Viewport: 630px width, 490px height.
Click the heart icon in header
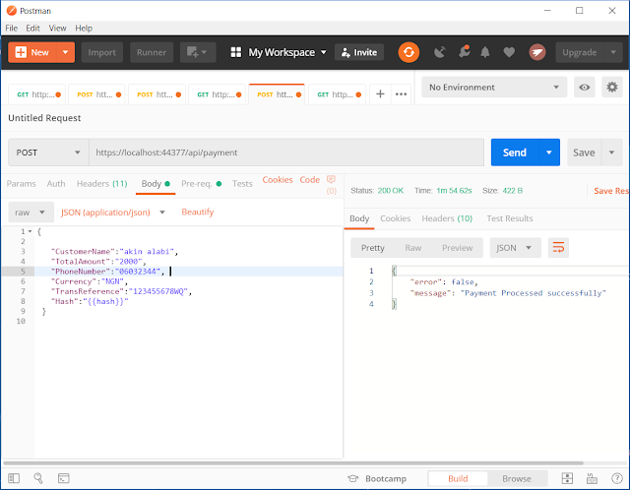(x=509, y=52)
